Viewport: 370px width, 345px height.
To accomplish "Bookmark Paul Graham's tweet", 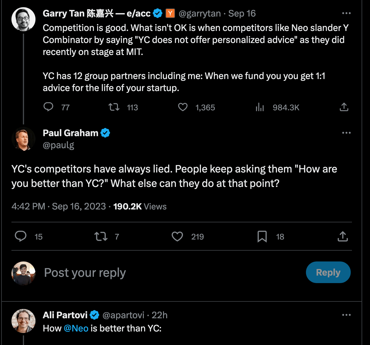I will (x=262, y=237).
